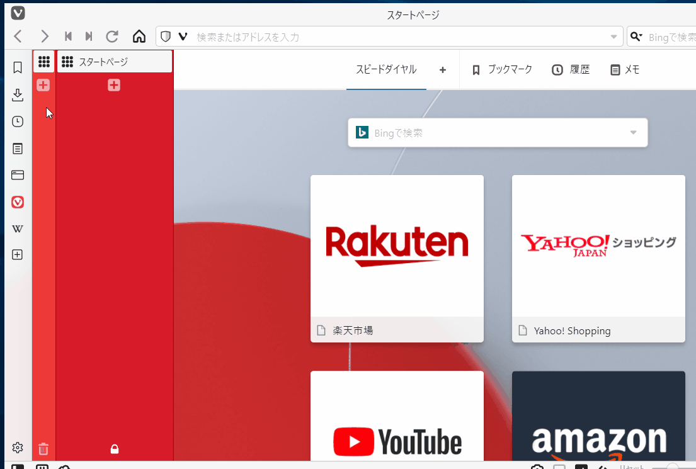Open the Vivaldi main menu logo
The width and height of the screenshot is (696, 469).
(x=18, y=13)
